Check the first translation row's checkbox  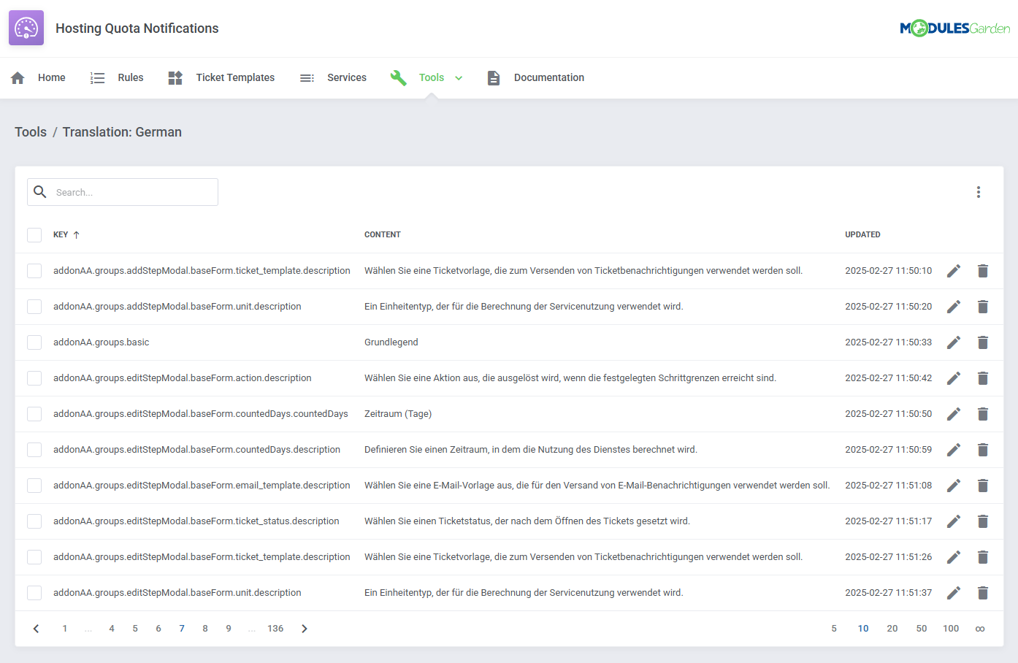[x=34, y=270]
